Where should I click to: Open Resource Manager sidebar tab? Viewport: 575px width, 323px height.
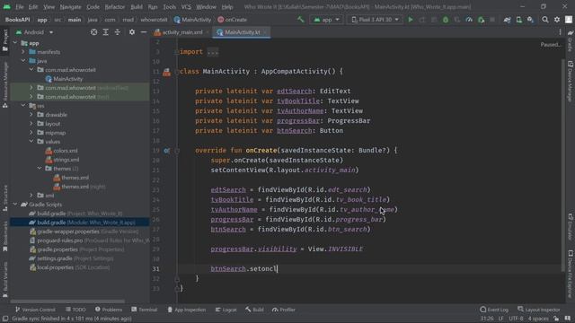coord(4,85)
